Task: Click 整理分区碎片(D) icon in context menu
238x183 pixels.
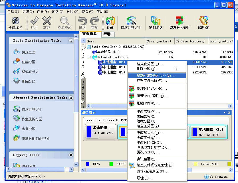Action: [x=132, y=89]
